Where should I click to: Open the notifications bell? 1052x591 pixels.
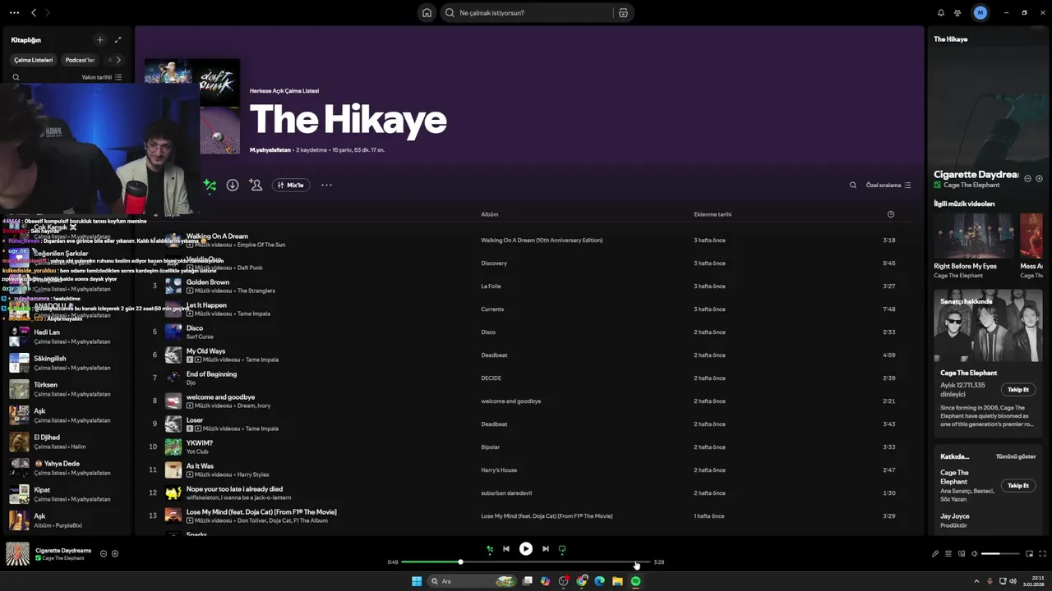(x=941, y=12)
